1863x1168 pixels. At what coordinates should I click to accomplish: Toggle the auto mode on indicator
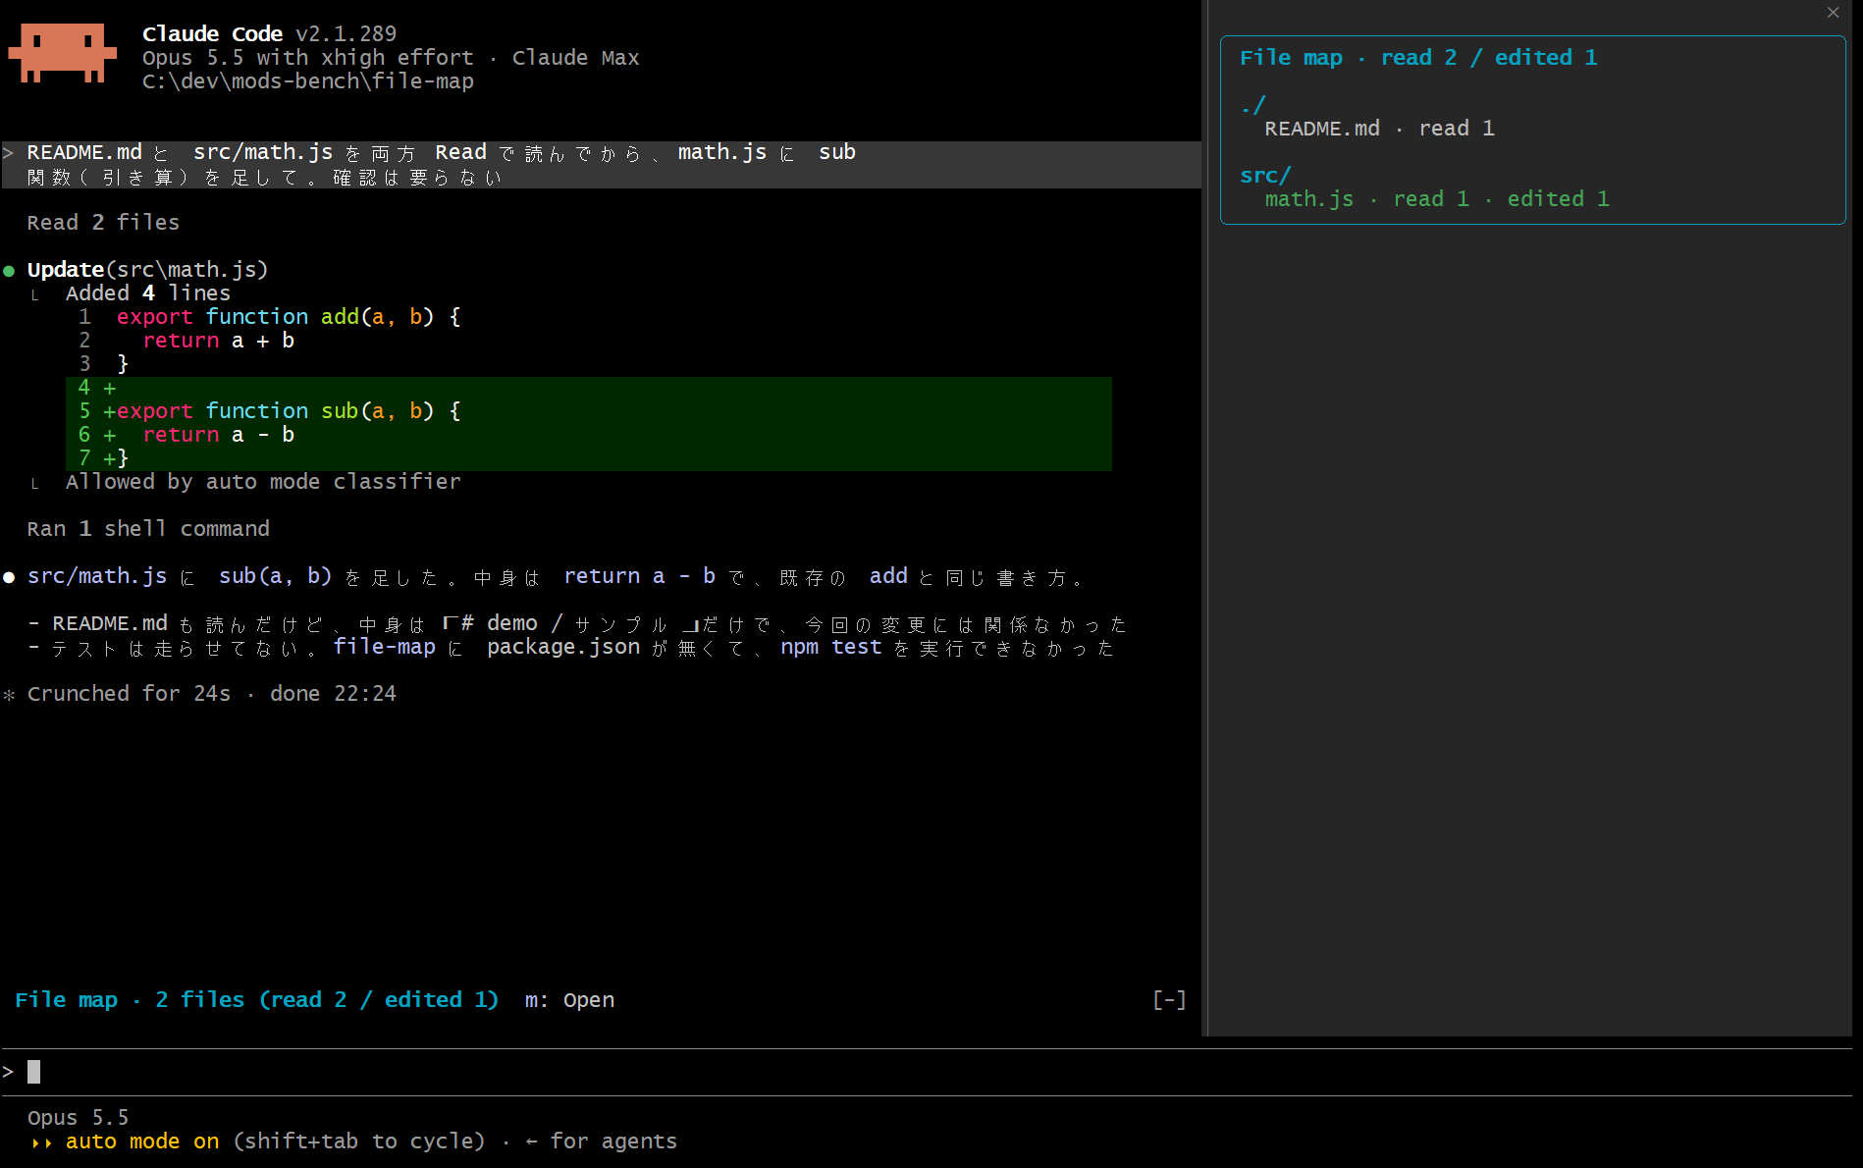click(142, 1141)
